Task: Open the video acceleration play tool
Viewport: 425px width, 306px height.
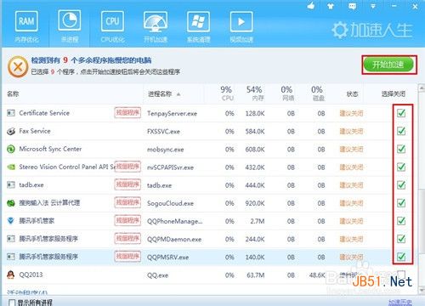Action: point(241,27)
